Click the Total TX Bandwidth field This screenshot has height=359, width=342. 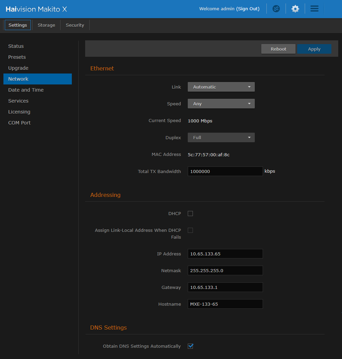[225, 172]
